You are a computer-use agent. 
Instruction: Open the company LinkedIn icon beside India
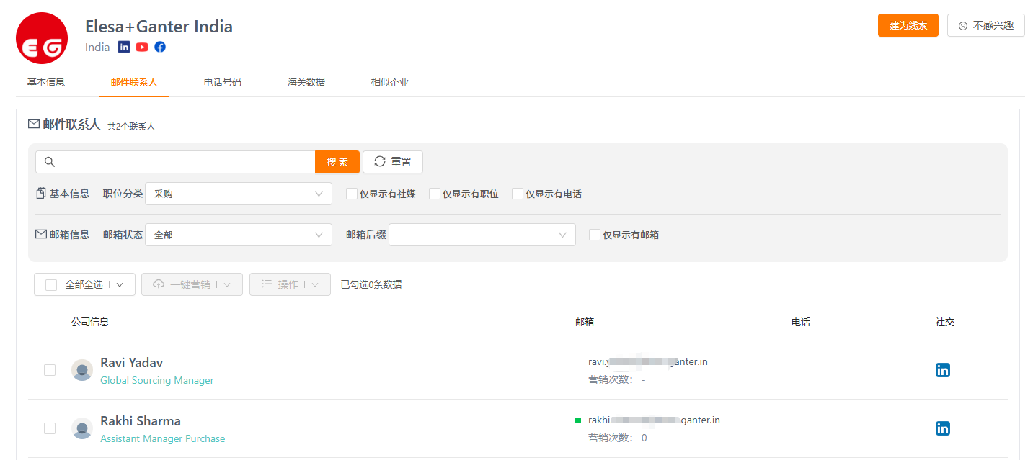[x=124, y=47]
